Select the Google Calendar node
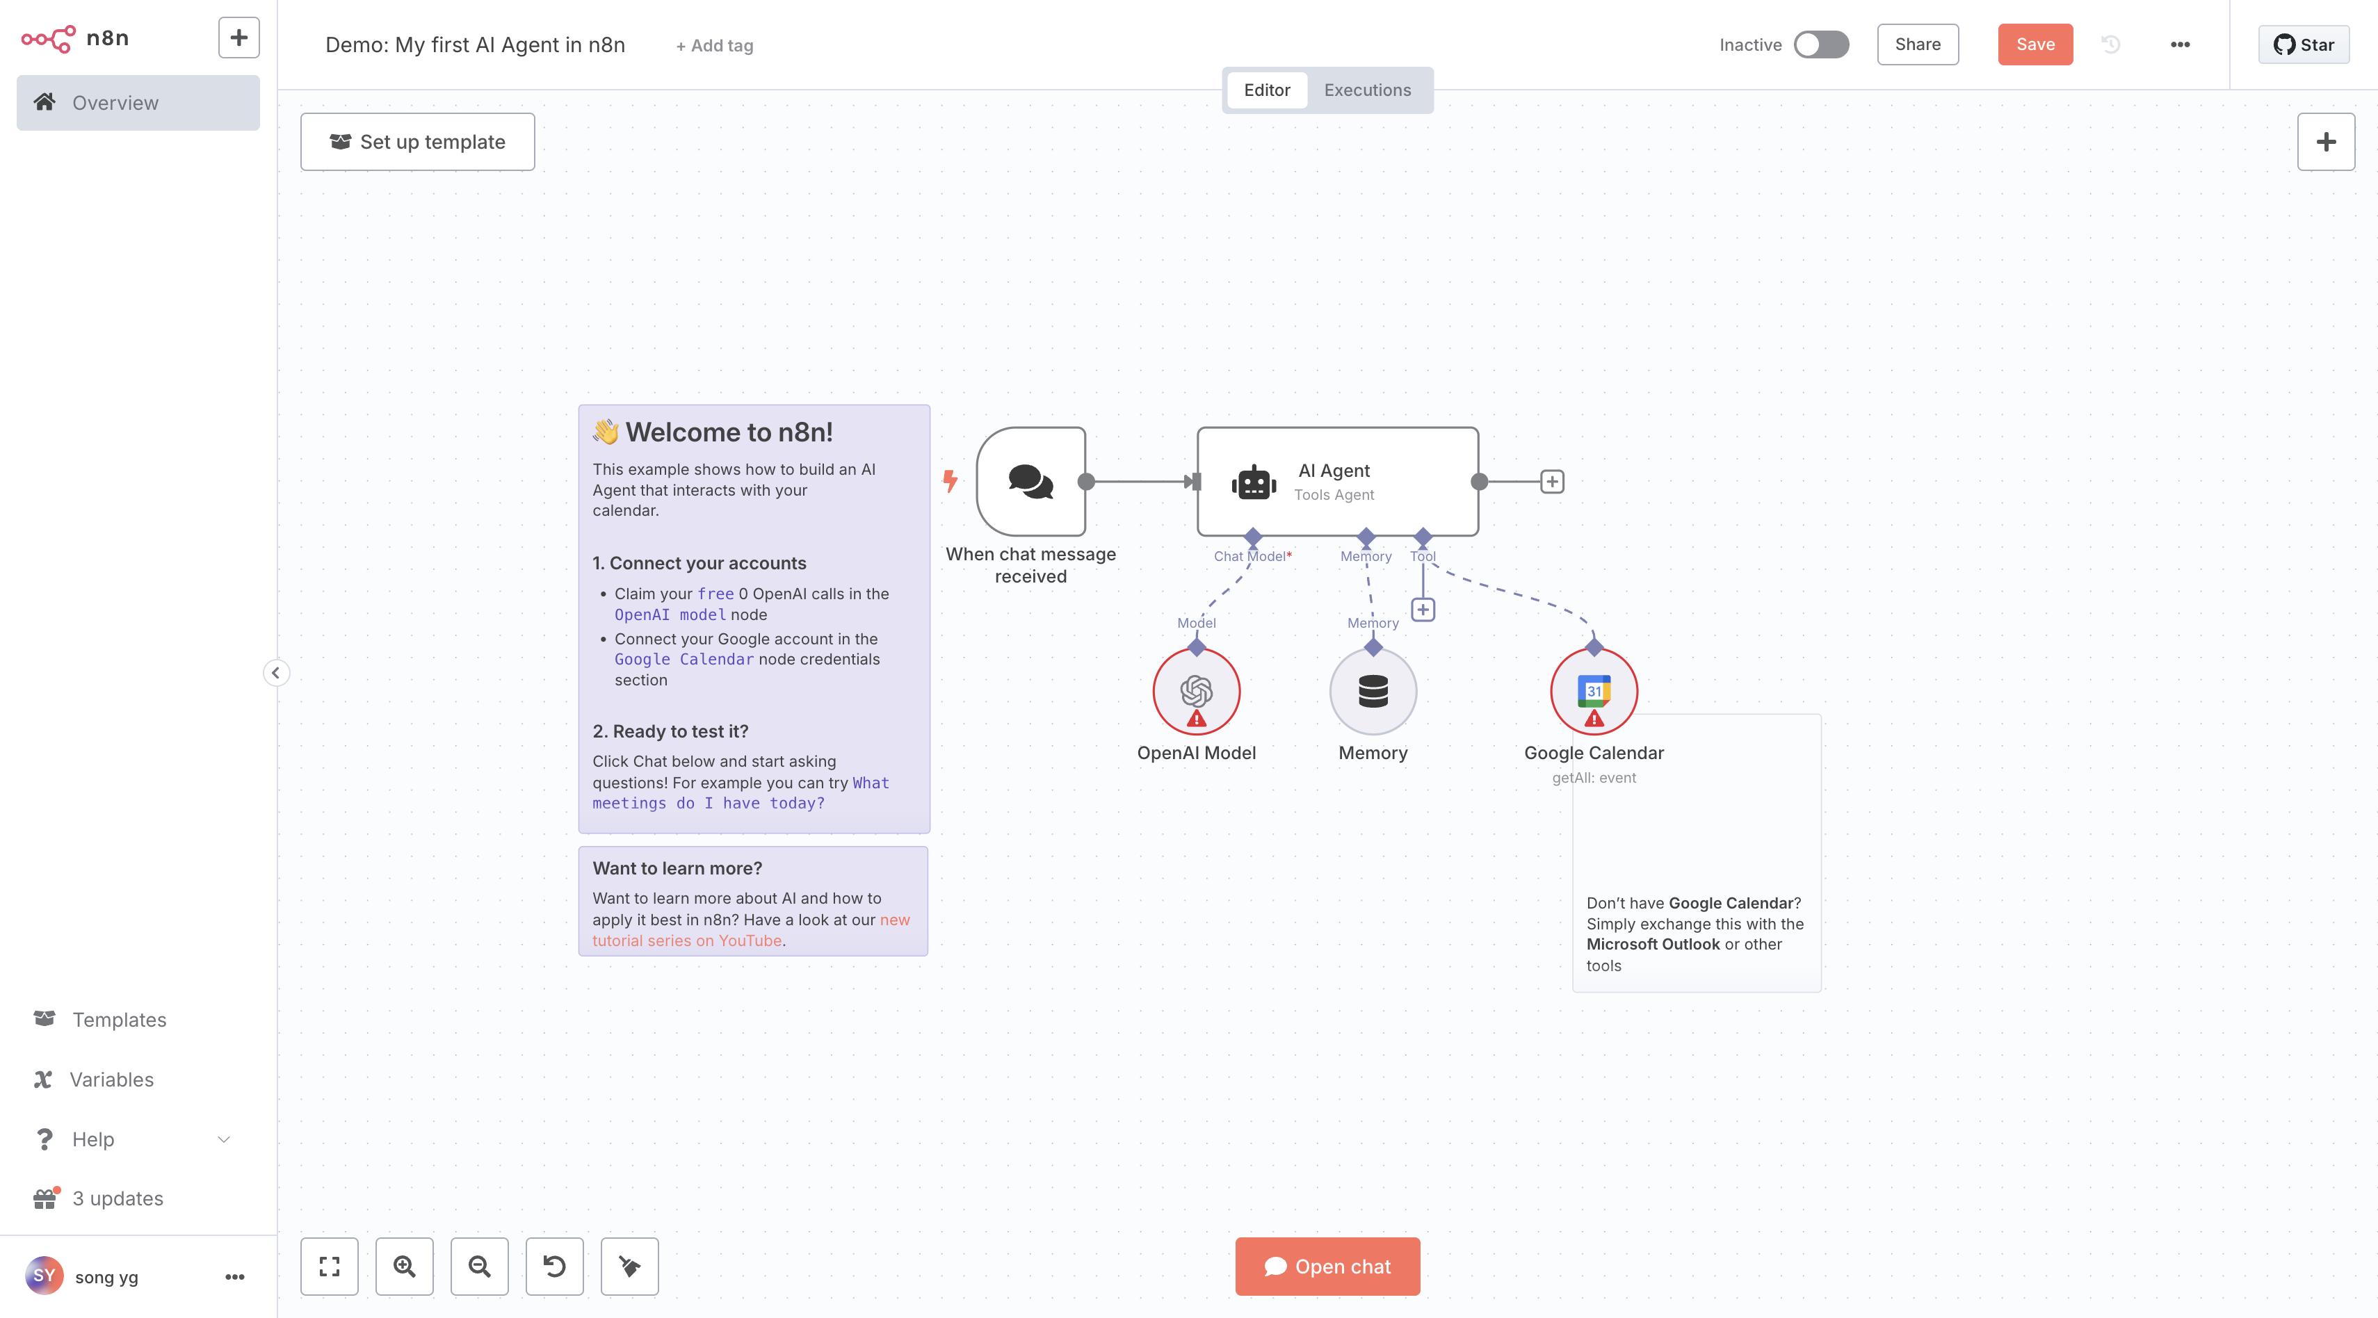 coord(1594,691)
